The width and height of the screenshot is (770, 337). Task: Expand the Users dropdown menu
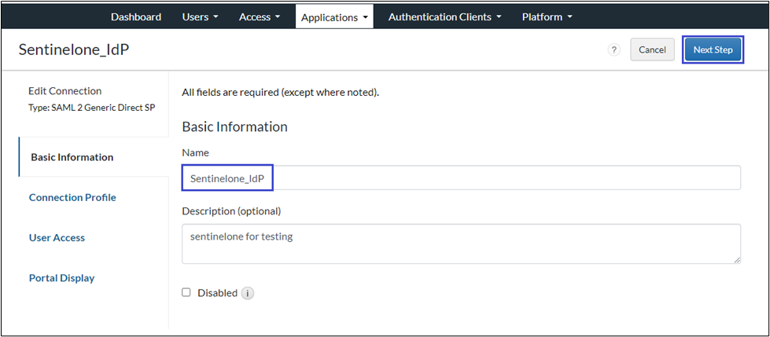(x=200, y=16)
